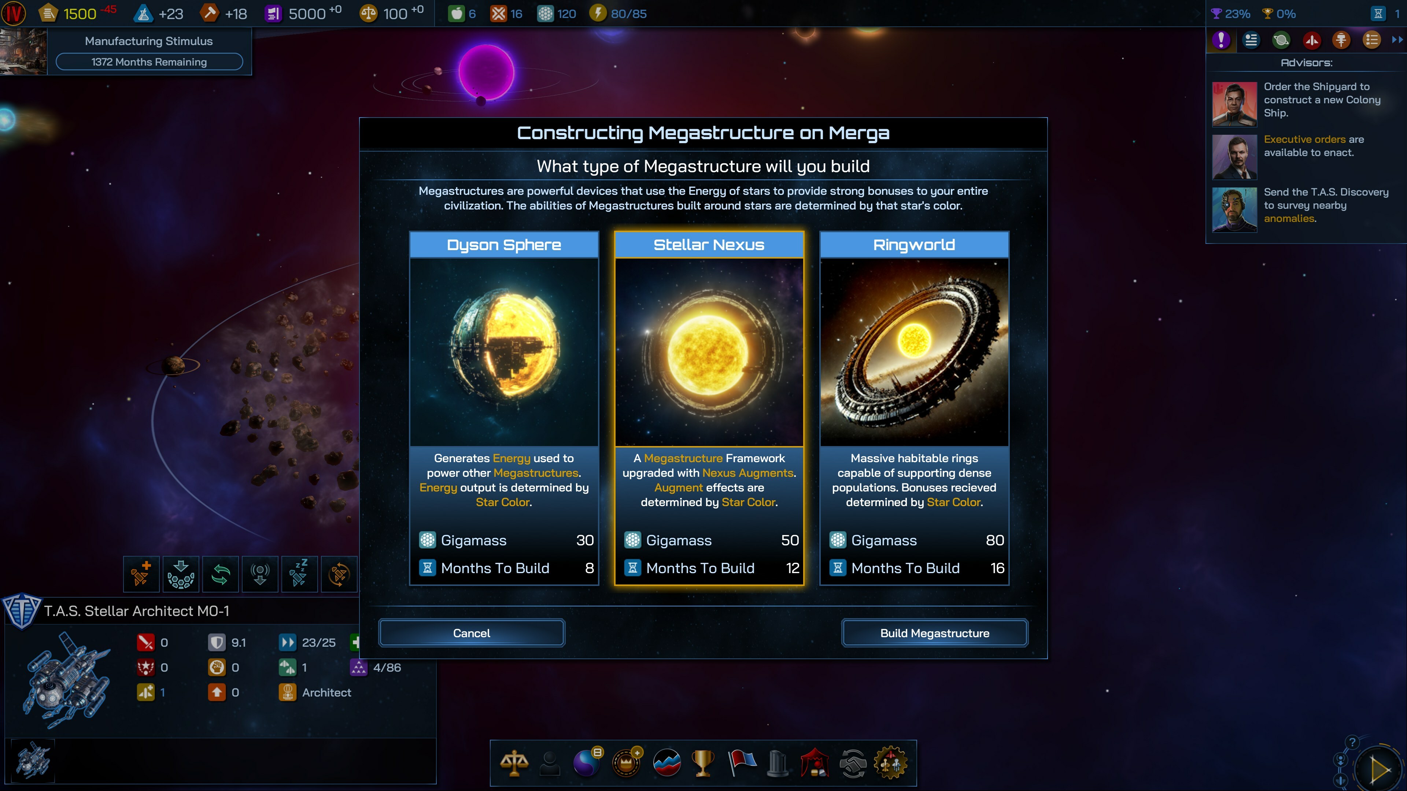Switch to the green planet list tab
Viewport: 1407px width, 791px height.
click(x=1281, y=40)
